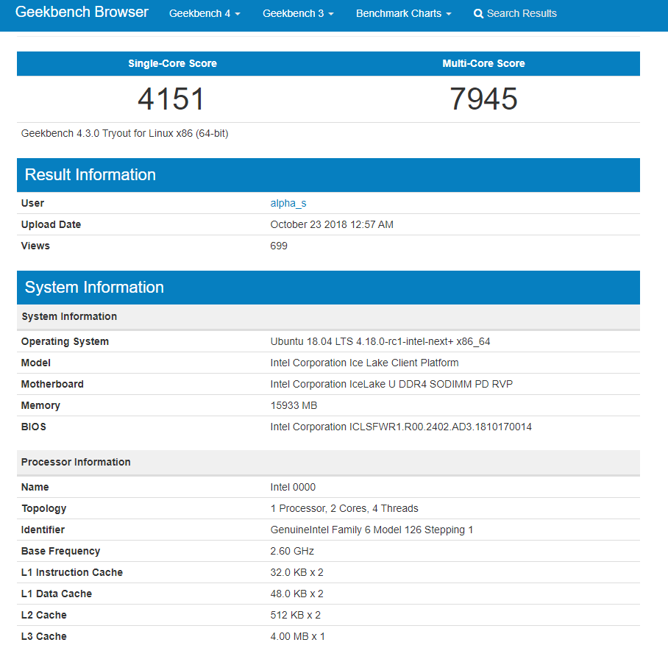Select the upload date October 23 2018
Viewport: 668px width, 659px height.
332,224
